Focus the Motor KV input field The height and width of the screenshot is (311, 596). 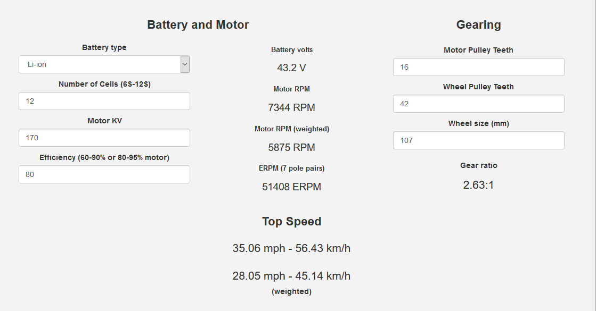[104, 138]
